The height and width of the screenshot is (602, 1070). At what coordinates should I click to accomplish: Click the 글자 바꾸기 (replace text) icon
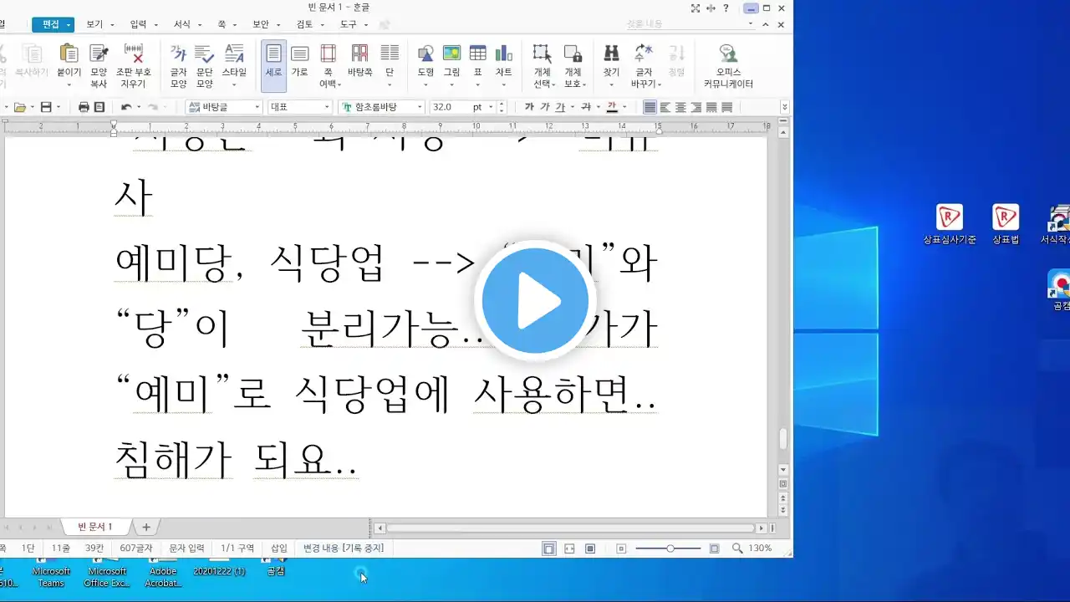click(644, 54)
